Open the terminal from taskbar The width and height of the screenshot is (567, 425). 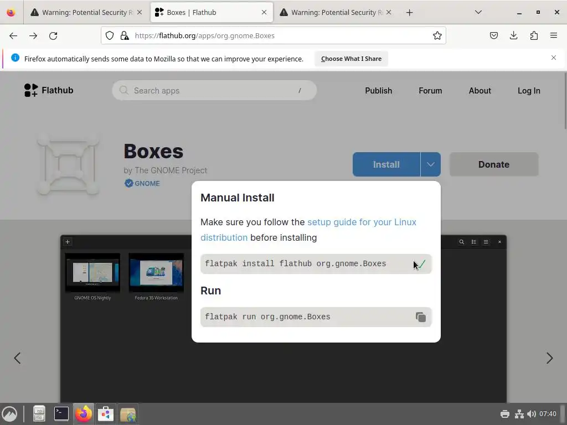61,414
